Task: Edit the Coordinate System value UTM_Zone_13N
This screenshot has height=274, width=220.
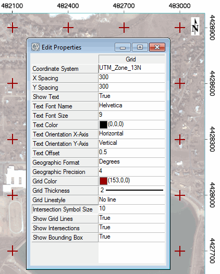Action: (x=132, y=68)
